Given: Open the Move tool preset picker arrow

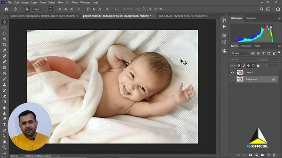Looking at the screenshot, I should (20, 9).
